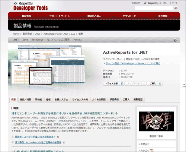Screen dimensions: 186x152
Task: Switch to the 必要システム tab
Action: pyautogui.click(x=61, y=99)
